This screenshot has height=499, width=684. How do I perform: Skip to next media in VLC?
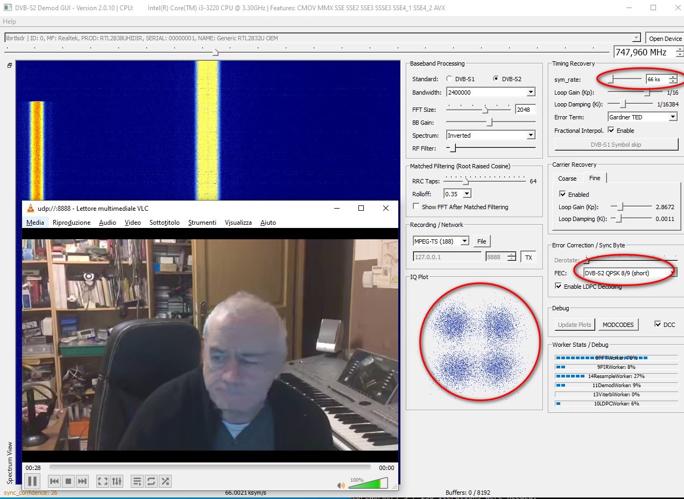[x=82, y=481]
